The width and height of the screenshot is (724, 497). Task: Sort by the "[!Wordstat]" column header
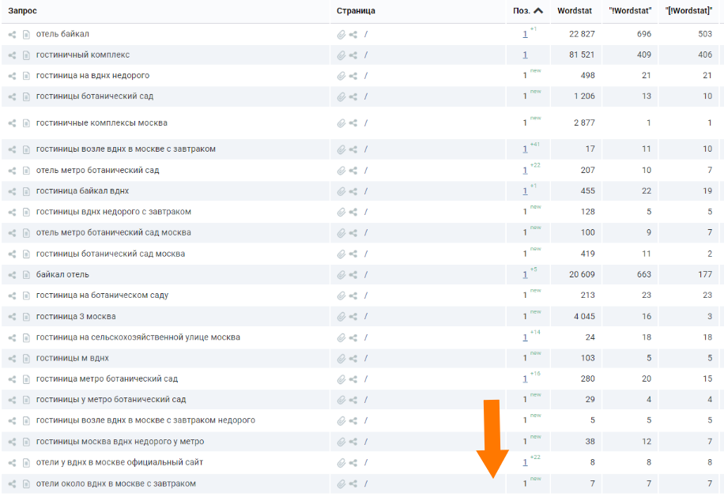point(688,10)
